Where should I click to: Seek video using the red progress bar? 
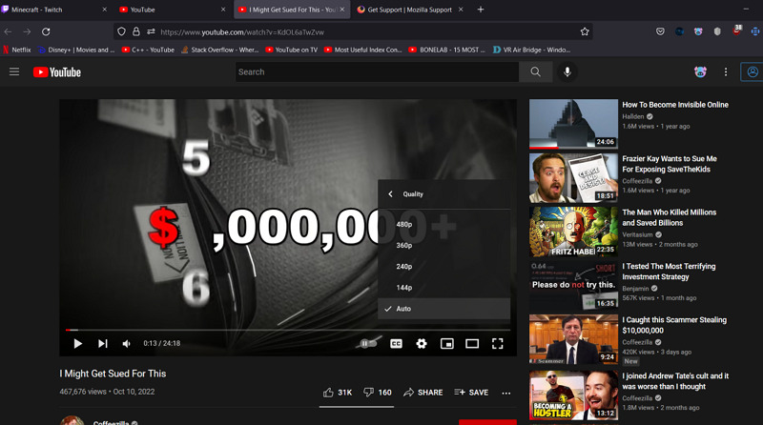point(286,330)
